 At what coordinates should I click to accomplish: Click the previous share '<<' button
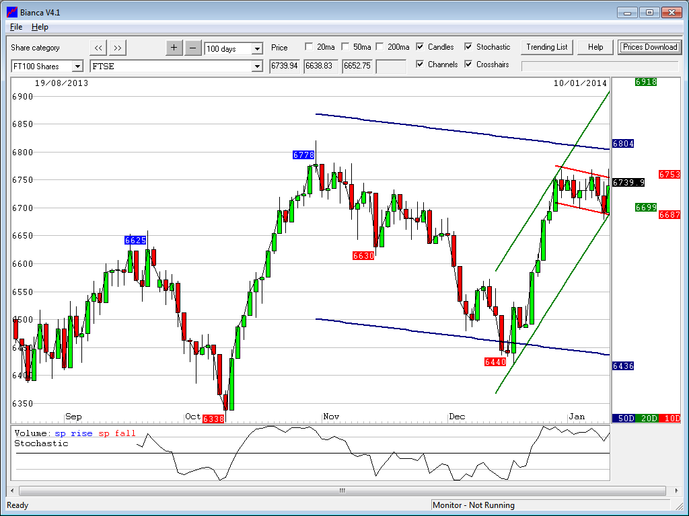click(98, 48)
